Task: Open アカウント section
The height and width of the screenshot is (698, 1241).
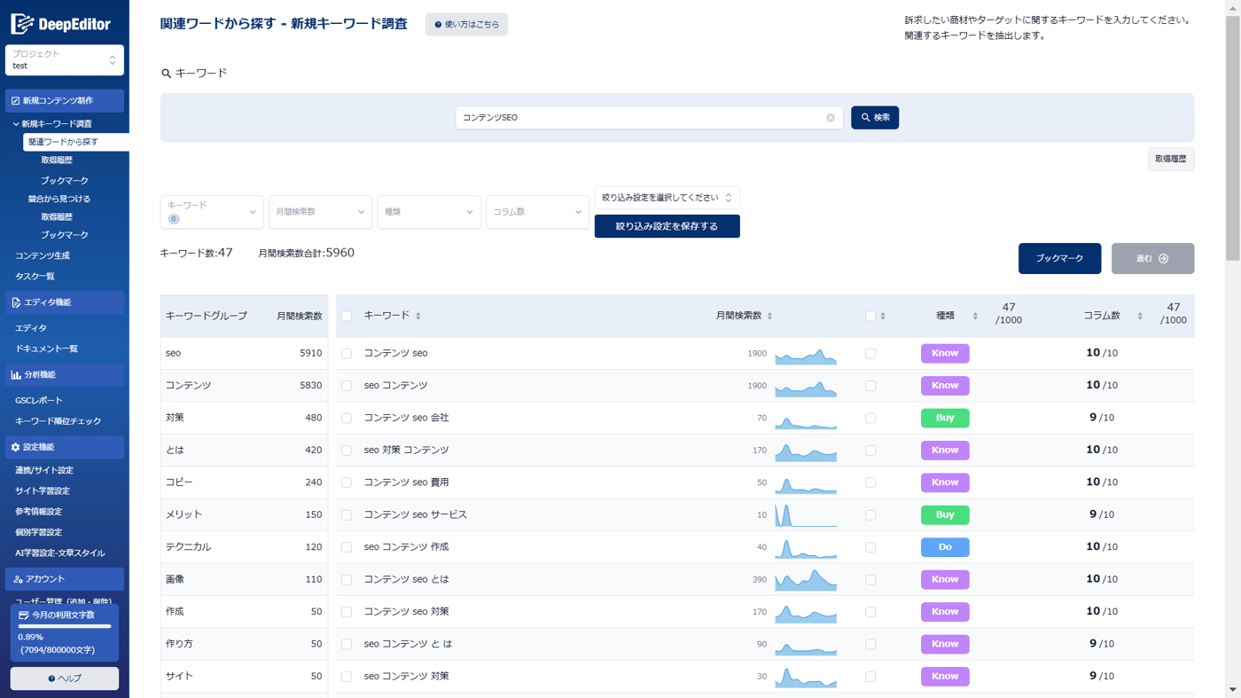Action: (65, 579)
